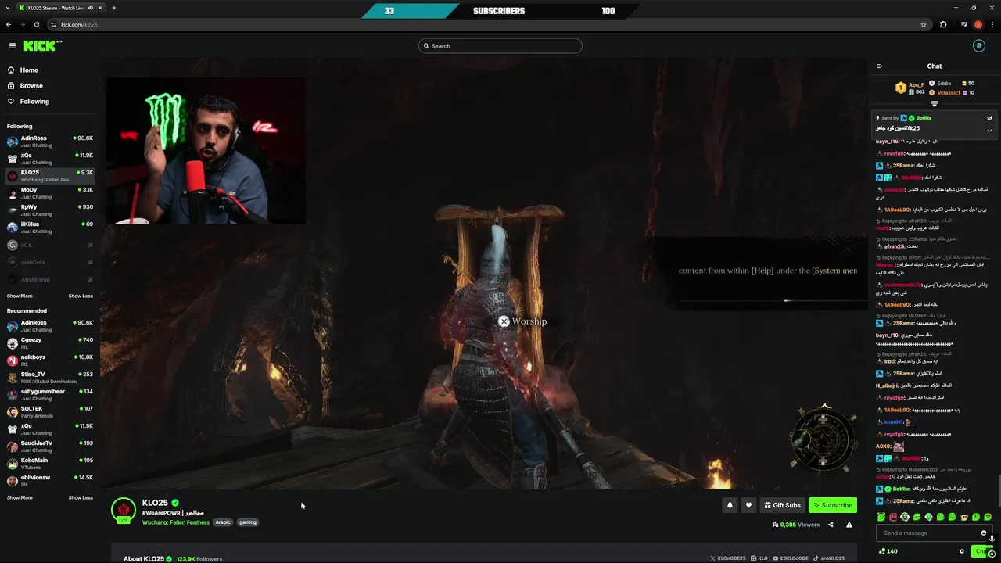Screen dimensions: 1001x563
Task: Hide the pinned BotRix message
Action: [x=989, y=118]
